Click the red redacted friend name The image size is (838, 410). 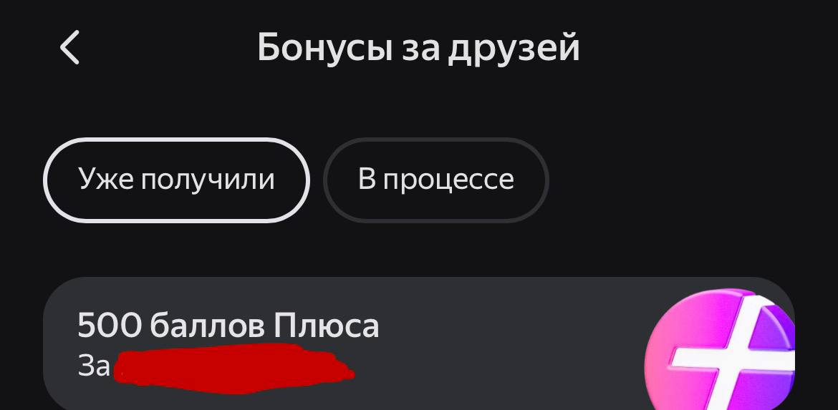tap(234, 368)
